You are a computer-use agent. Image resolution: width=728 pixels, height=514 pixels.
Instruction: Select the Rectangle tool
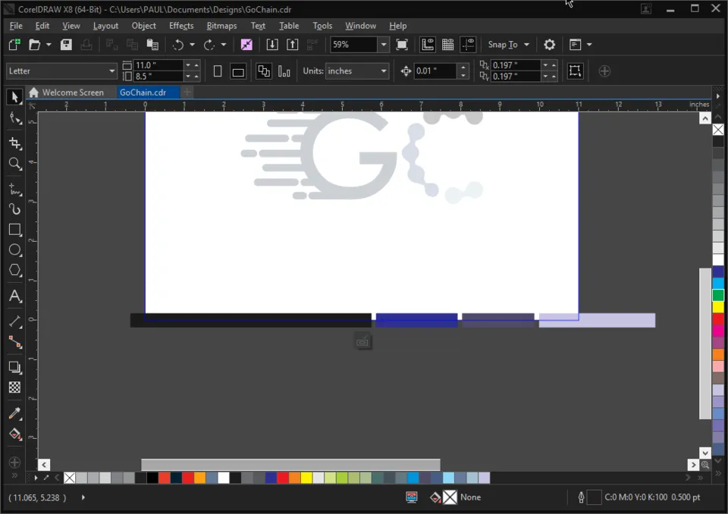[14, 230]
